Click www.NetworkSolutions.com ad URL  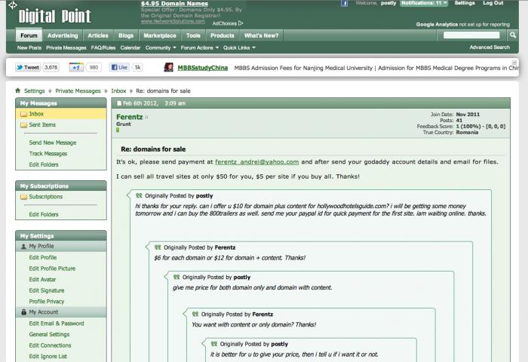pos(173,21)
